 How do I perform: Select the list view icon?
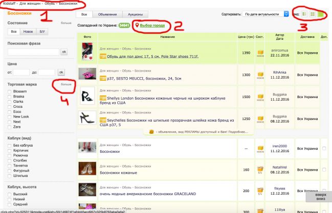[304, 14]
